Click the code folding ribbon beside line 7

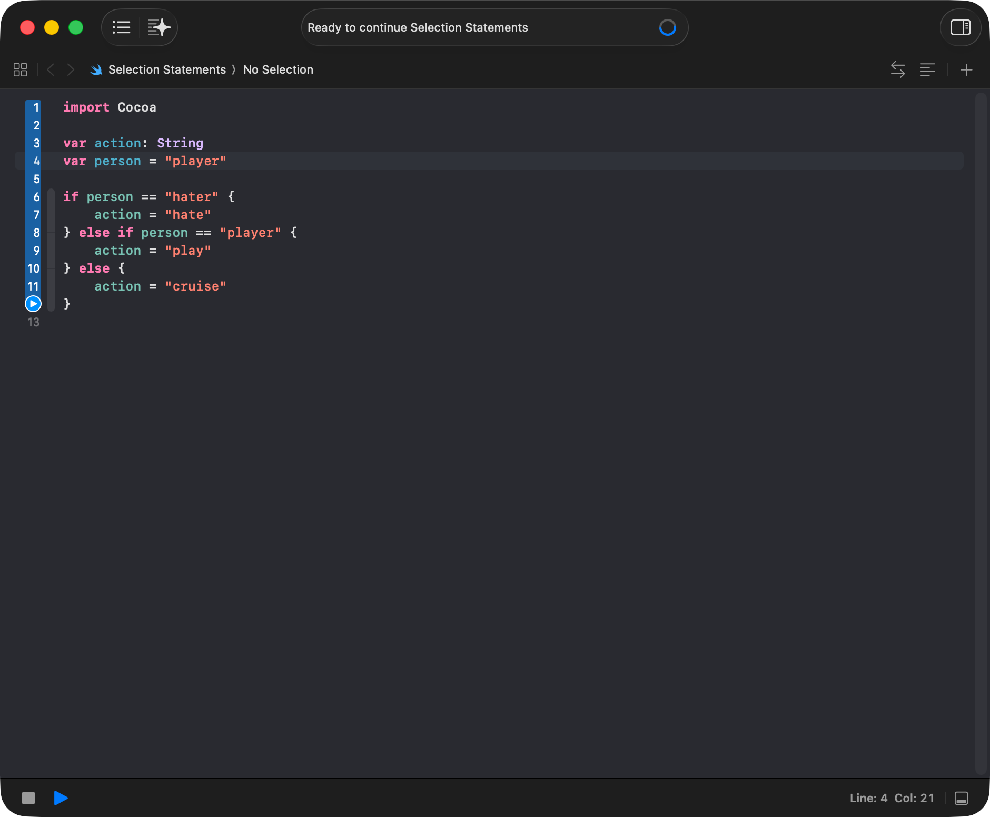[x=51, y=215]
